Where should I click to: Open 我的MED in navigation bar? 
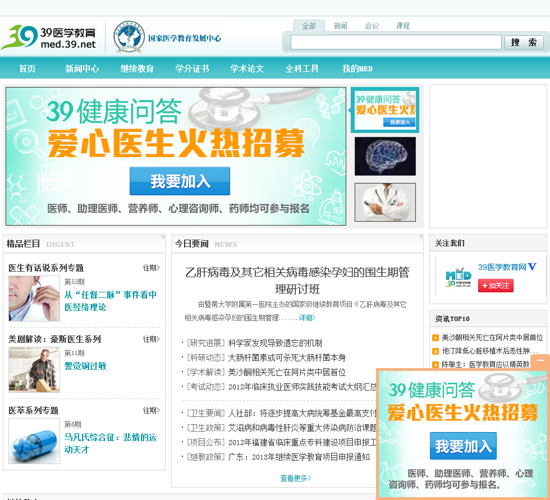click(357, 68)
